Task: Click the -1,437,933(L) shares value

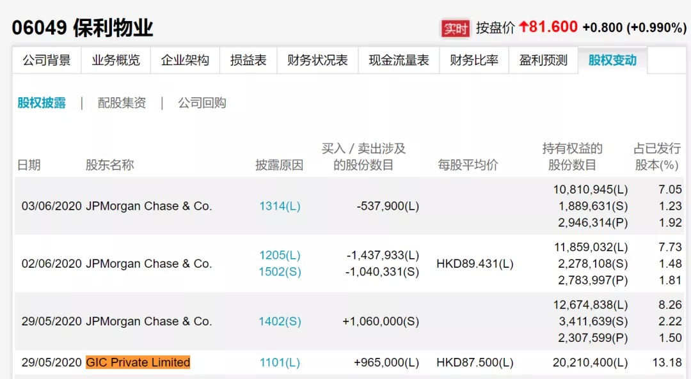Action: point(383,255)
